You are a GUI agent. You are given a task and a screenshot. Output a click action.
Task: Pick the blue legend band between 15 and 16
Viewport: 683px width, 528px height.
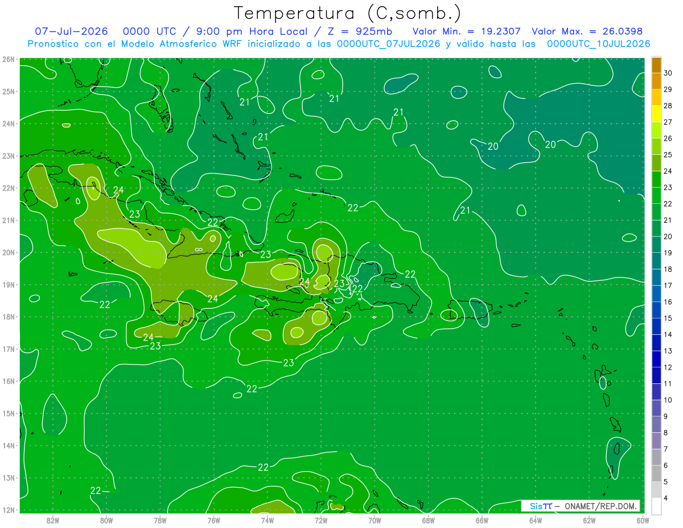click(x=656, y=310)
